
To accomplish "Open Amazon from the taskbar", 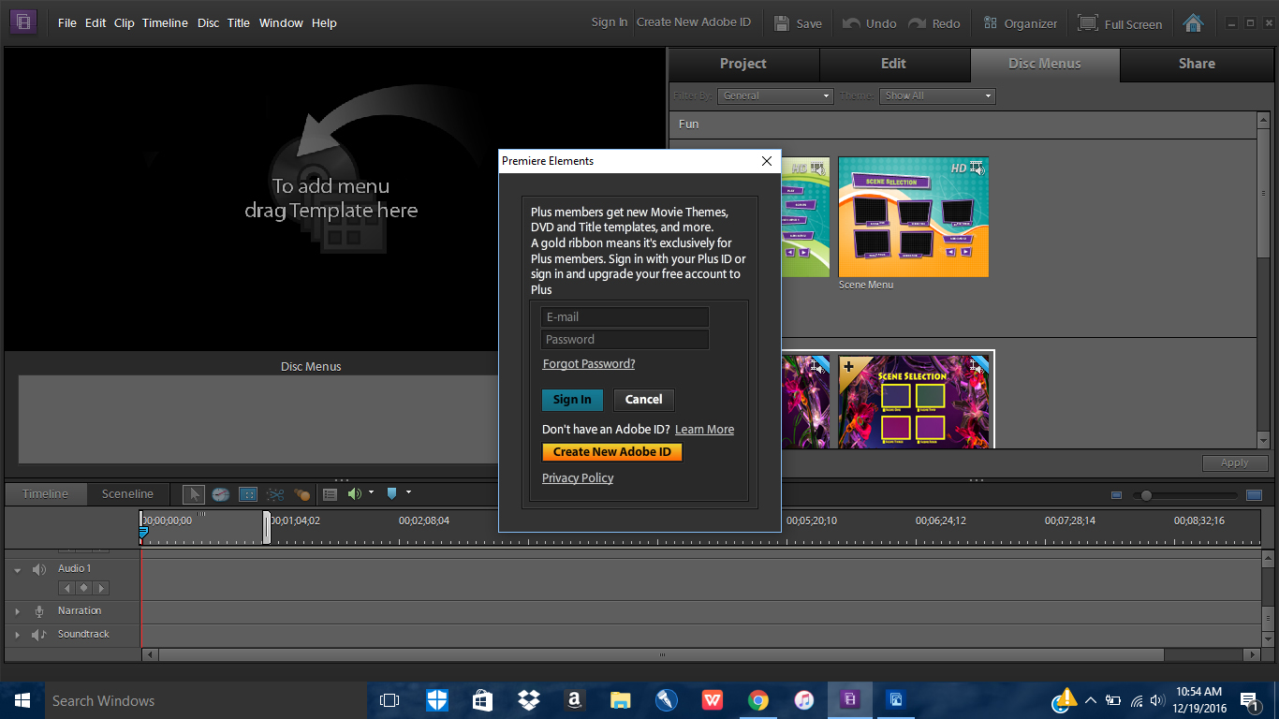I will [574, 700].
